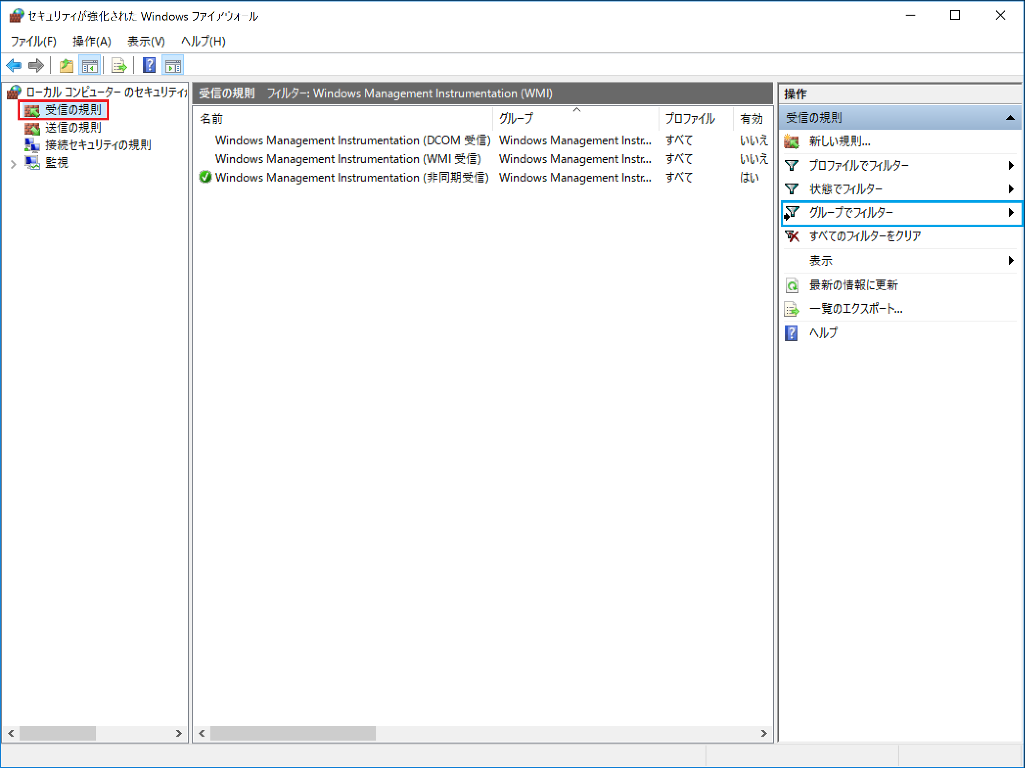Open the ファイル(F) menu
Image resolution: width=1025 pixels, height=768 pixels.
(33, 41)
